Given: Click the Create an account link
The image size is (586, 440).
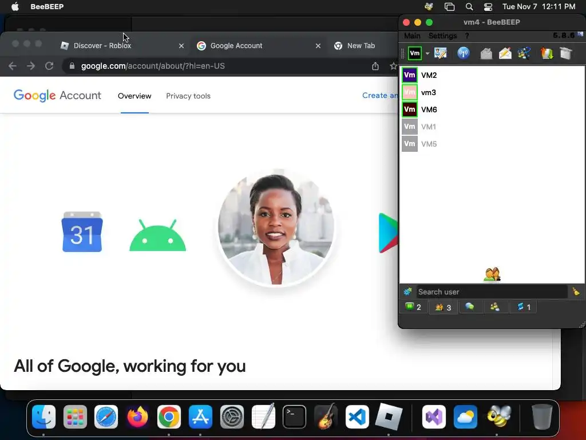Looking at the screenshot, I should (x=380, y=96).
